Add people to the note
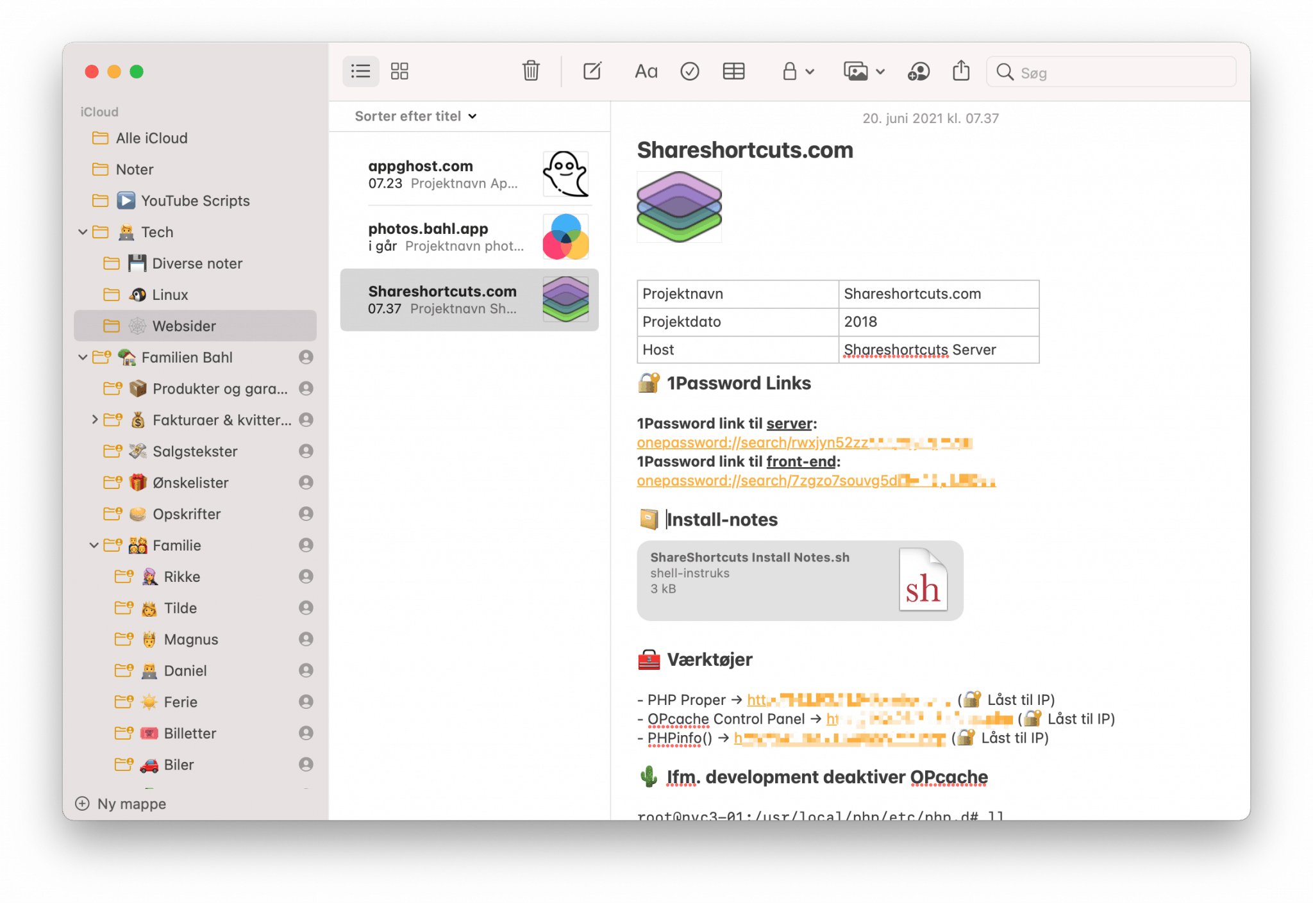 coord(919,72)
